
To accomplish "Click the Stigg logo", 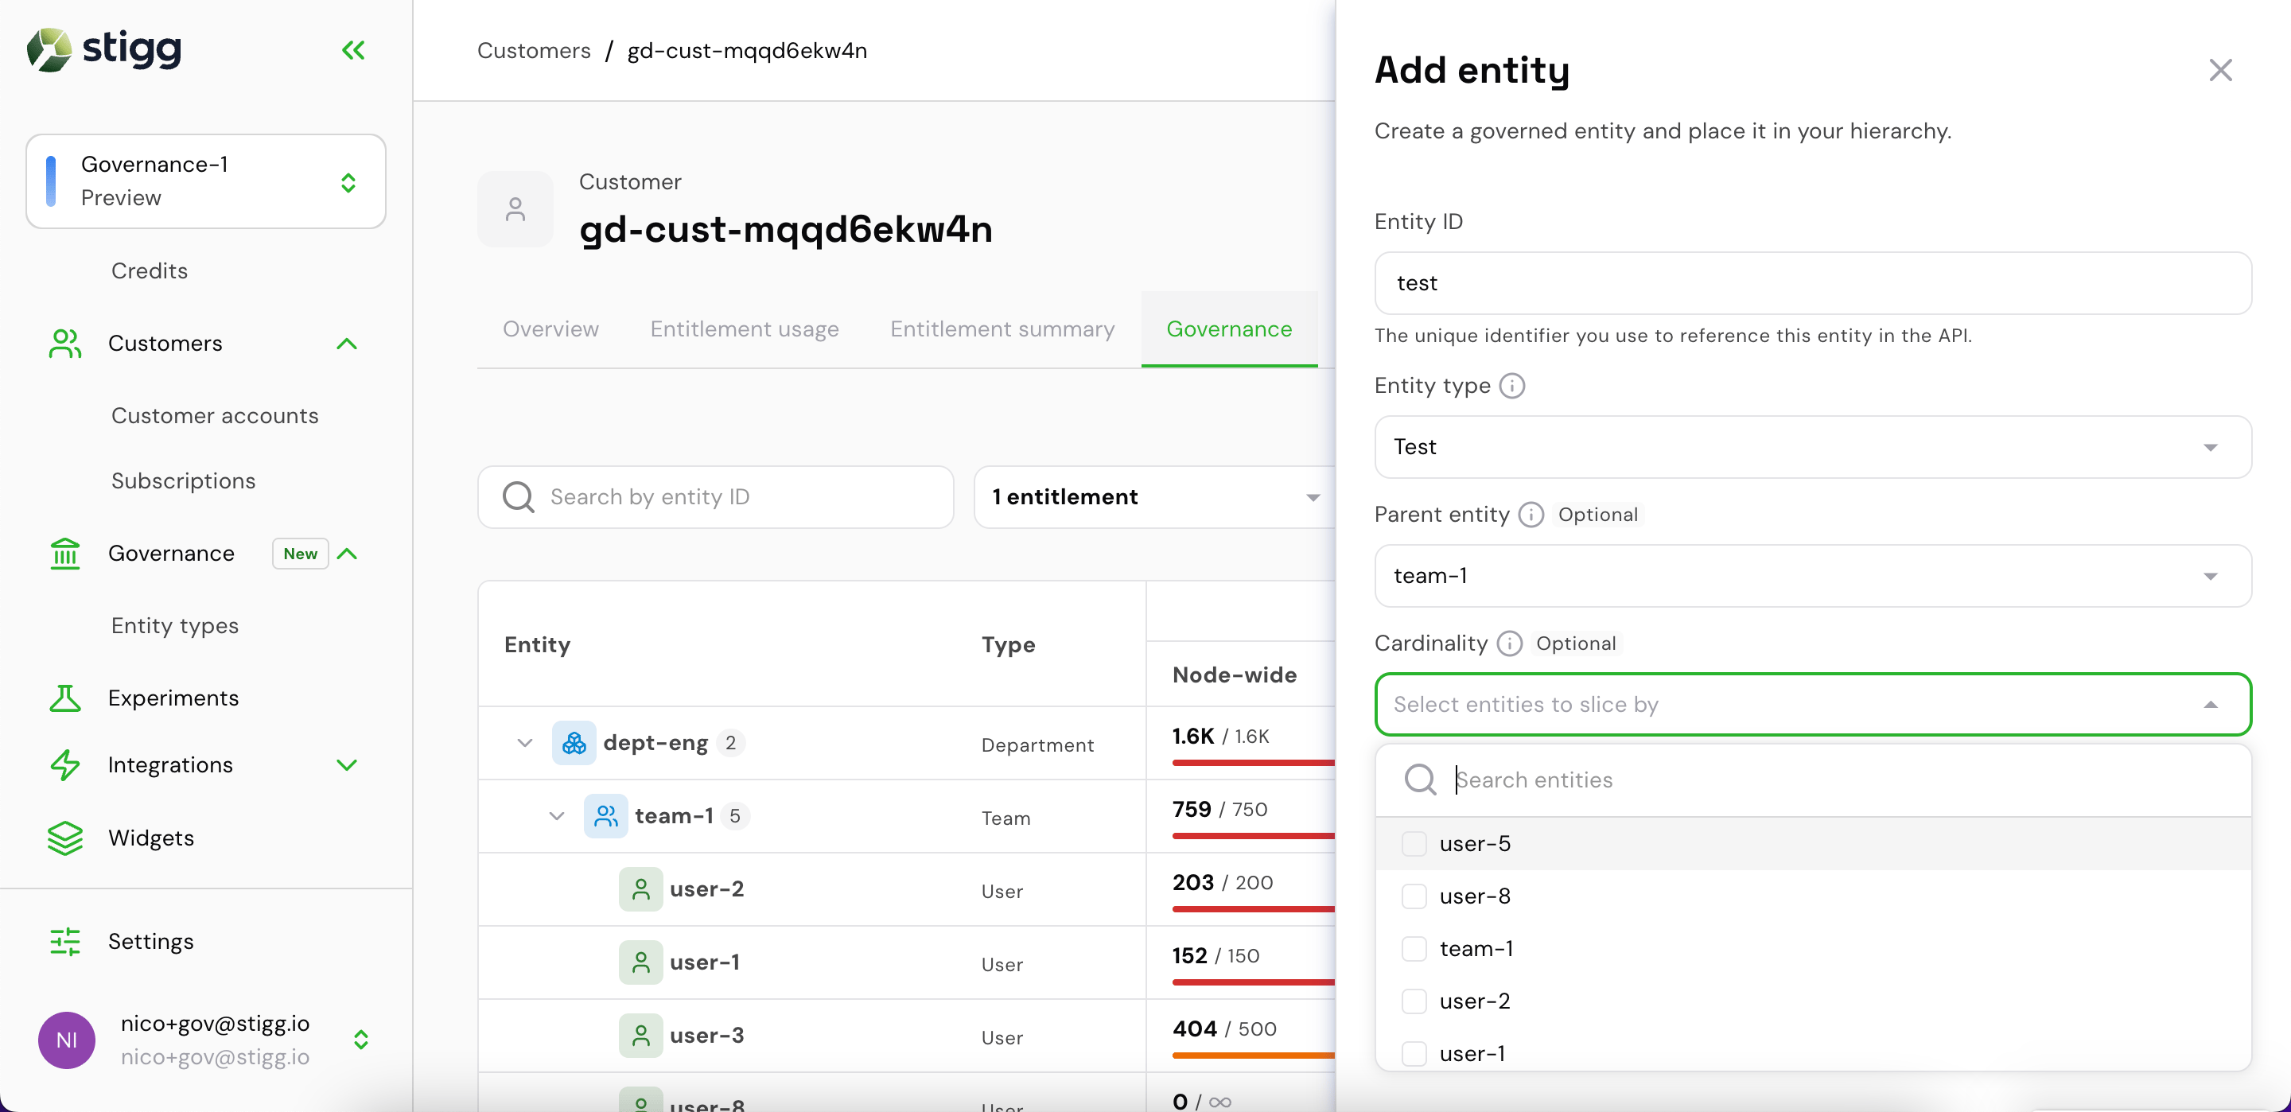I will [x=104, y=49].
